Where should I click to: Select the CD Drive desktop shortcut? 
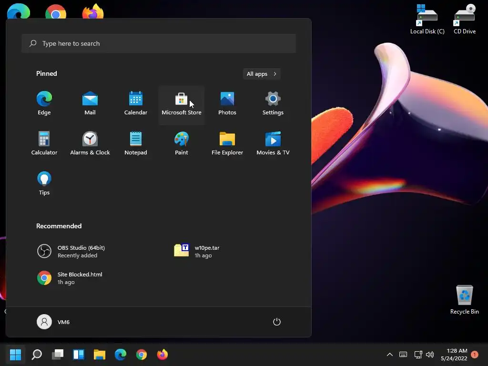point(464,19)
